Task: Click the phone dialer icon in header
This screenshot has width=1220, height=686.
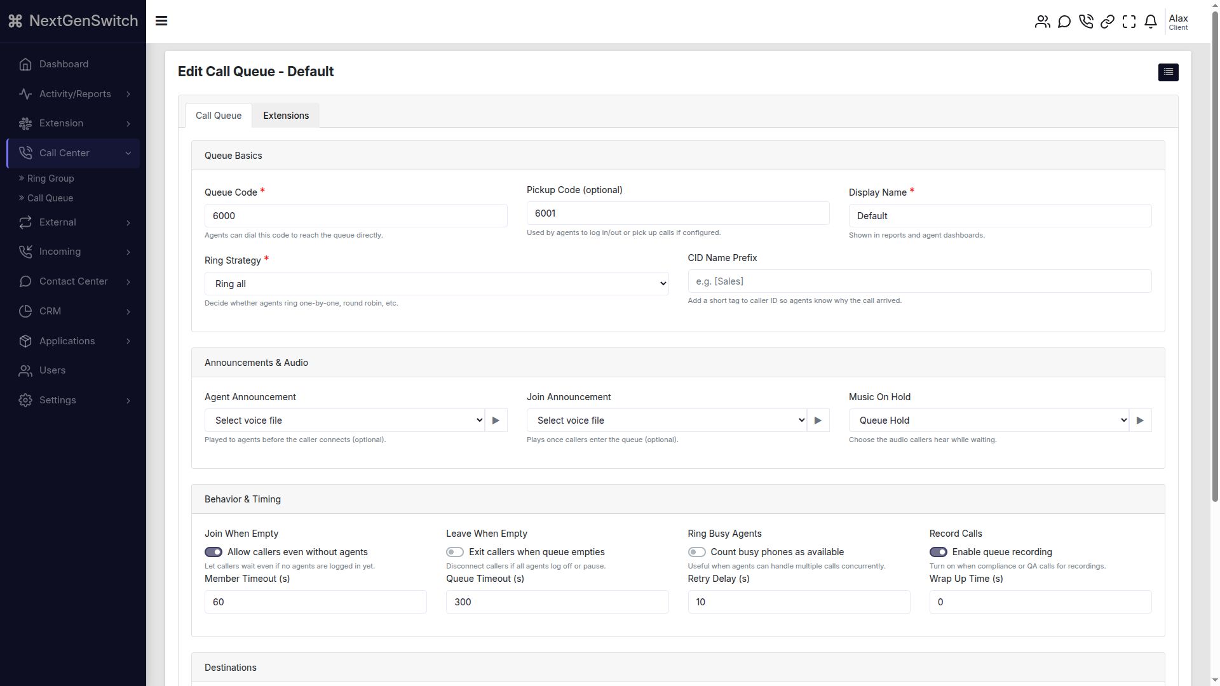Action: point(1086,22)
